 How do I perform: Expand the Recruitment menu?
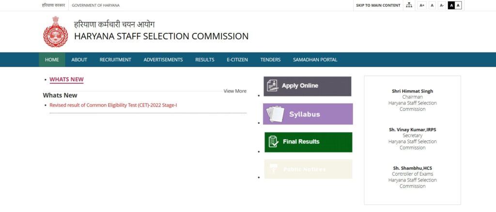[x=115, y=60]
